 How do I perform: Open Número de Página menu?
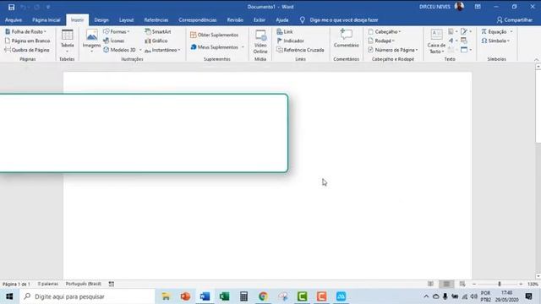click(392, 50)
